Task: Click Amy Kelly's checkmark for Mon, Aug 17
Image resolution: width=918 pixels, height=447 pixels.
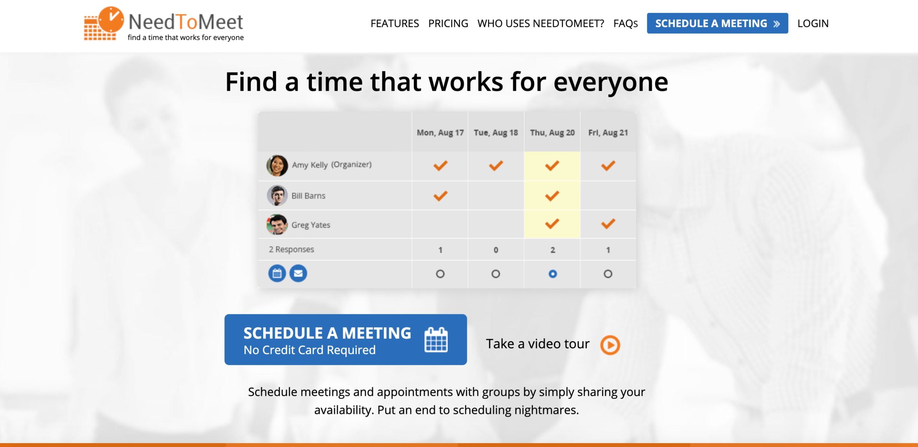Action: click(440, 166)
